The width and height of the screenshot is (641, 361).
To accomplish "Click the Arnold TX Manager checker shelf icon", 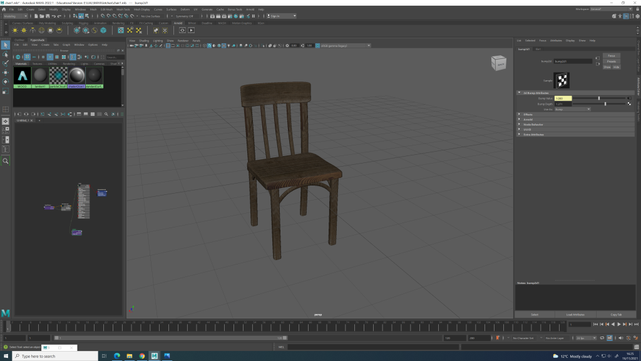I will tap(121, 30).
